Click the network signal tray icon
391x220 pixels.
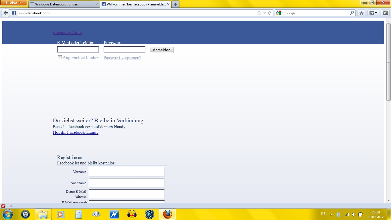pyautogui.click(x=347, y=214)
